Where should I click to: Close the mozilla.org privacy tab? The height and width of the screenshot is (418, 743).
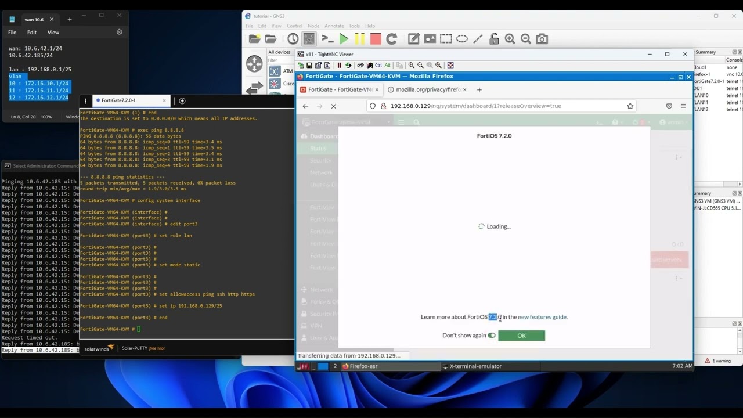(x=465, y=89)
